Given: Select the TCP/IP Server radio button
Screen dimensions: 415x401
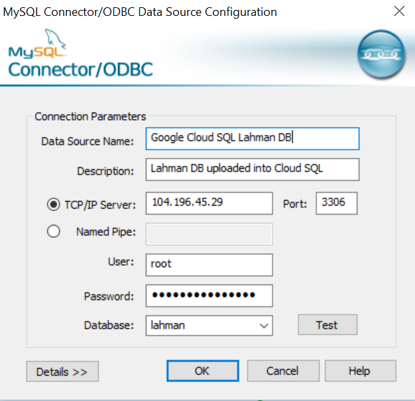Looking at the screenshot, I should pos(54,205).
